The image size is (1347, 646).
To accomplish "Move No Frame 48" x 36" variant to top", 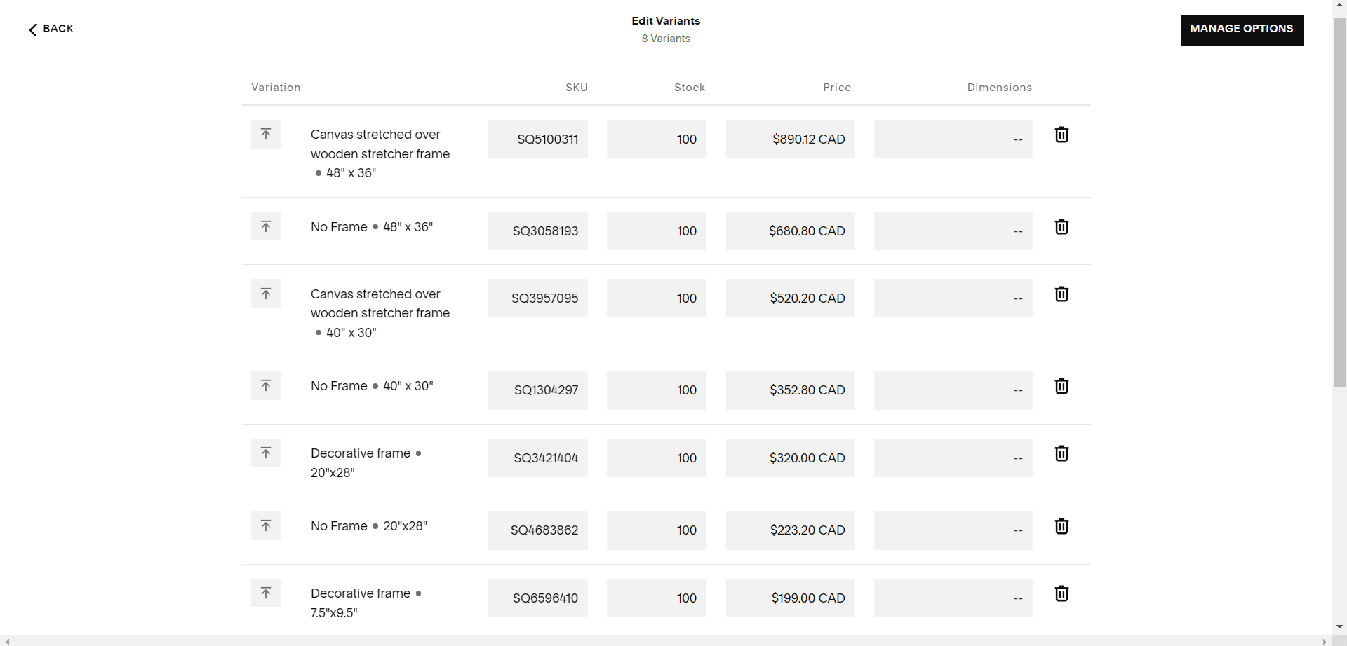I will tap(266, 226).
